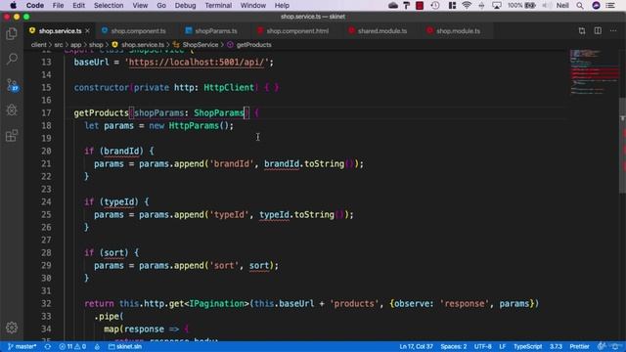Click the synchronize changes icon in status bar
The width and height of the screenshot is (626, 352).
48,346
